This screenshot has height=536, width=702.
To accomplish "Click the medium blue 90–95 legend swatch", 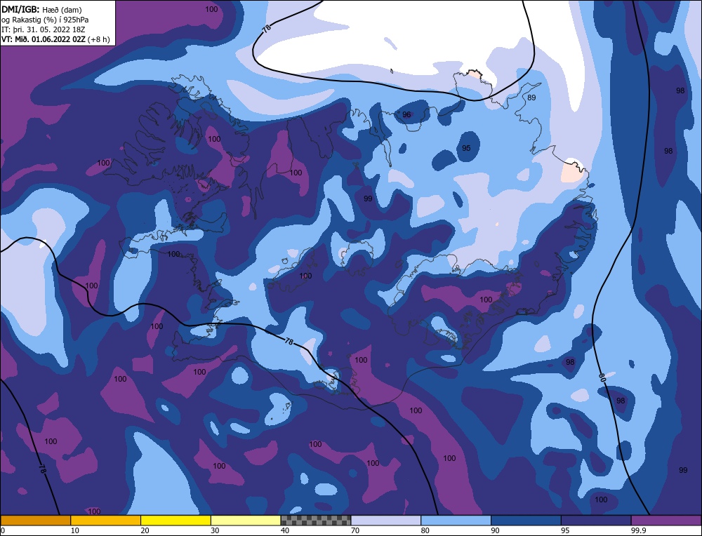I will tap(526, 521).
